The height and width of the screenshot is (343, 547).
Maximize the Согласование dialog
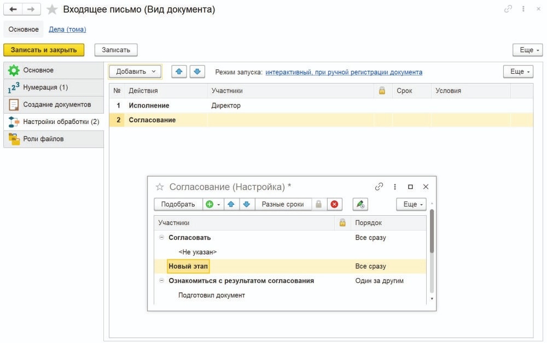point(410,187)
